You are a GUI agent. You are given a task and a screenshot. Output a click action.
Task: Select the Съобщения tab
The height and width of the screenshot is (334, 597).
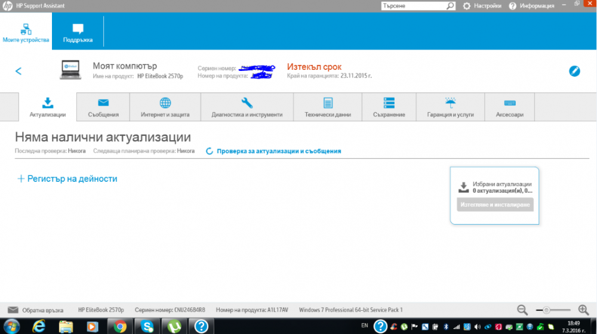point(103,107)
